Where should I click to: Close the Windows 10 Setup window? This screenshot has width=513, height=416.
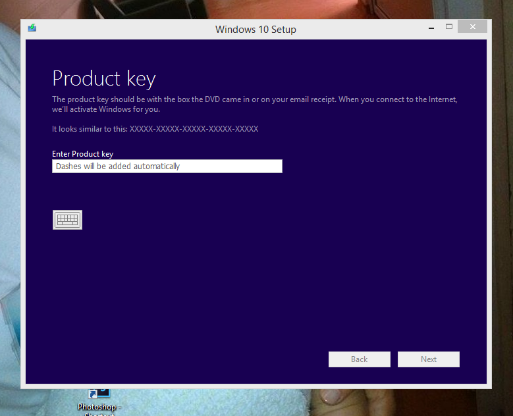(472, 27)
